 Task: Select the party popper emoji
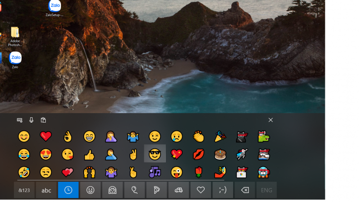[221, 137]
